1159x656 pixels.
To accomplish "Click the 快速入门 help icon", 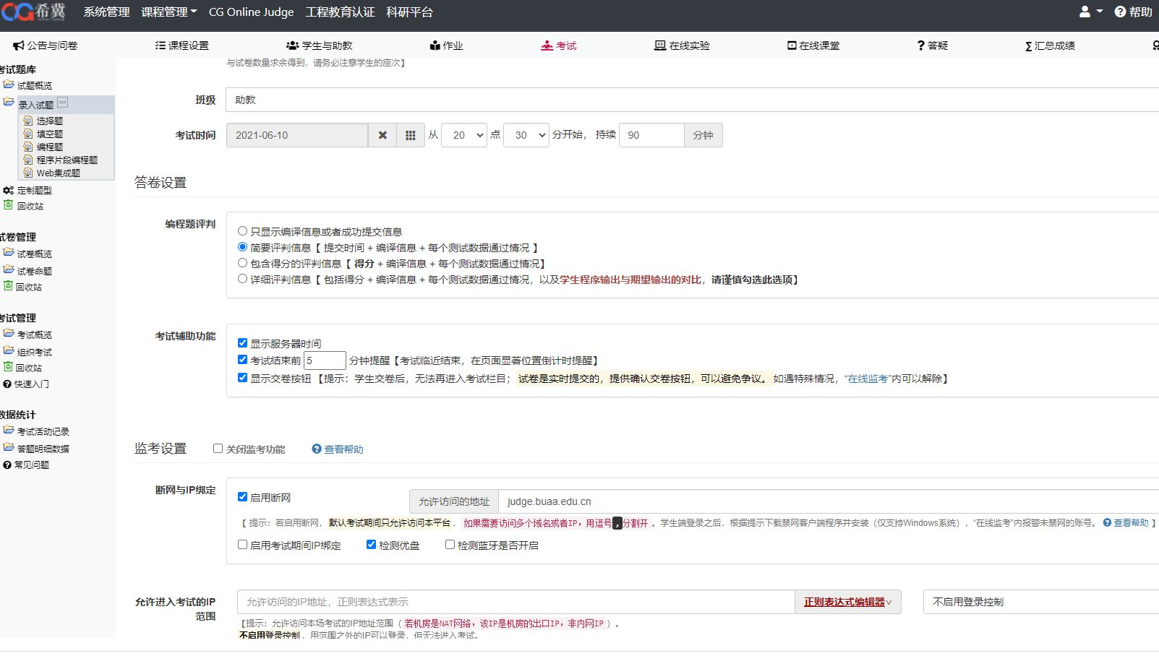I will click(7, 384).
